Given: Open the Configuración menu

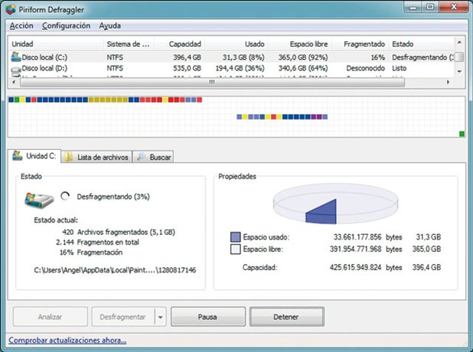Looking at the screenshot, I should point(66,25).
